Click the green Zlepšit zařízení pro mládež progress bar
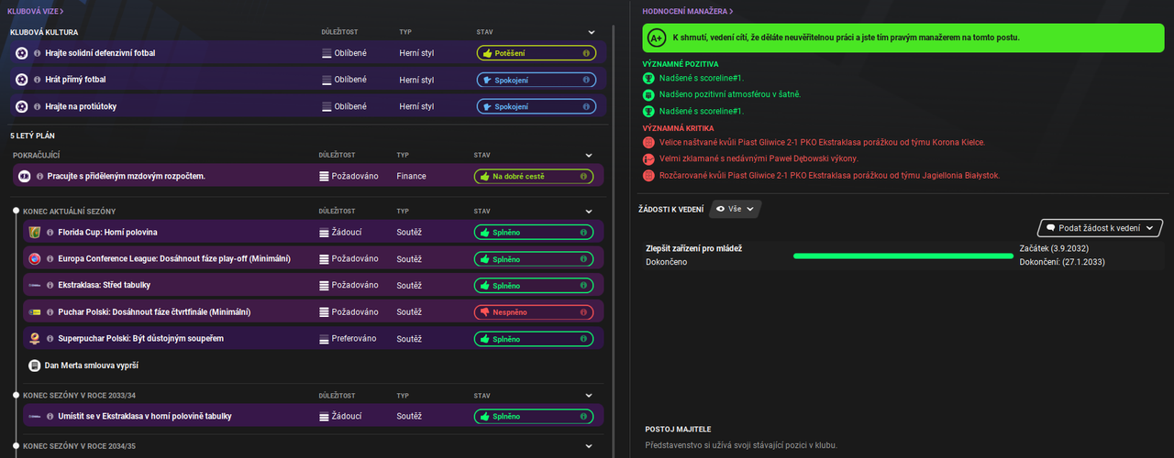The height and width of the screenshot is (458, 1174). [x=903, y=256]
